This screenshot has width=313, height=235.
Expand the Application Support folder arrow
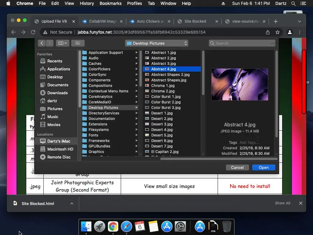tap(137, 52)
